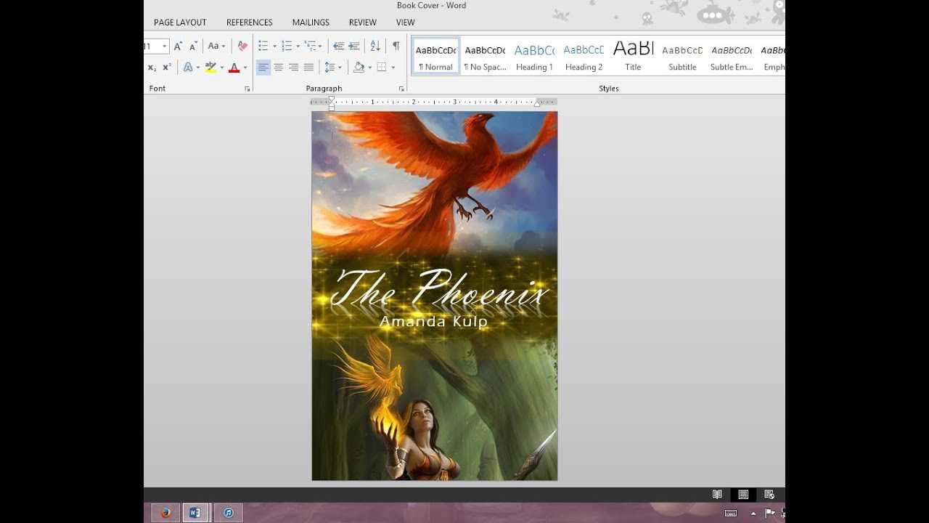Open Firefox from the taskbar

tap(165, 513)
